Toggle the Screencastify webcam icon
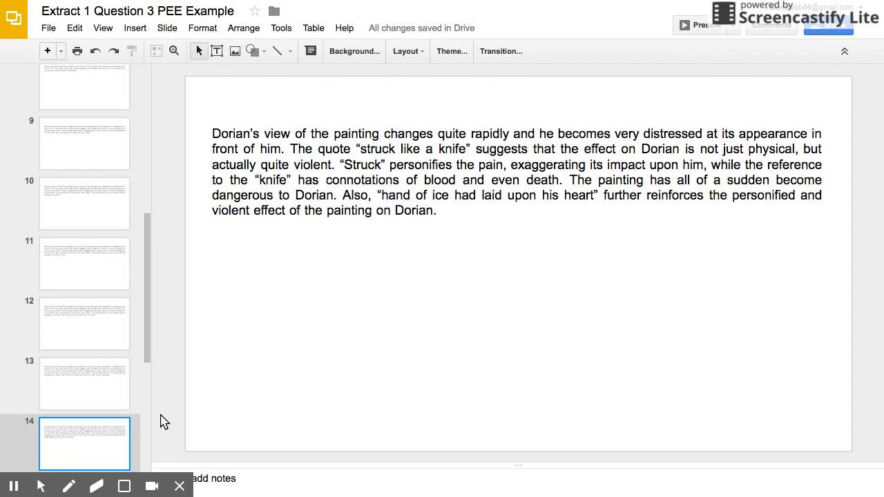This screenshot has width=884, height=497. pos(152,486)
